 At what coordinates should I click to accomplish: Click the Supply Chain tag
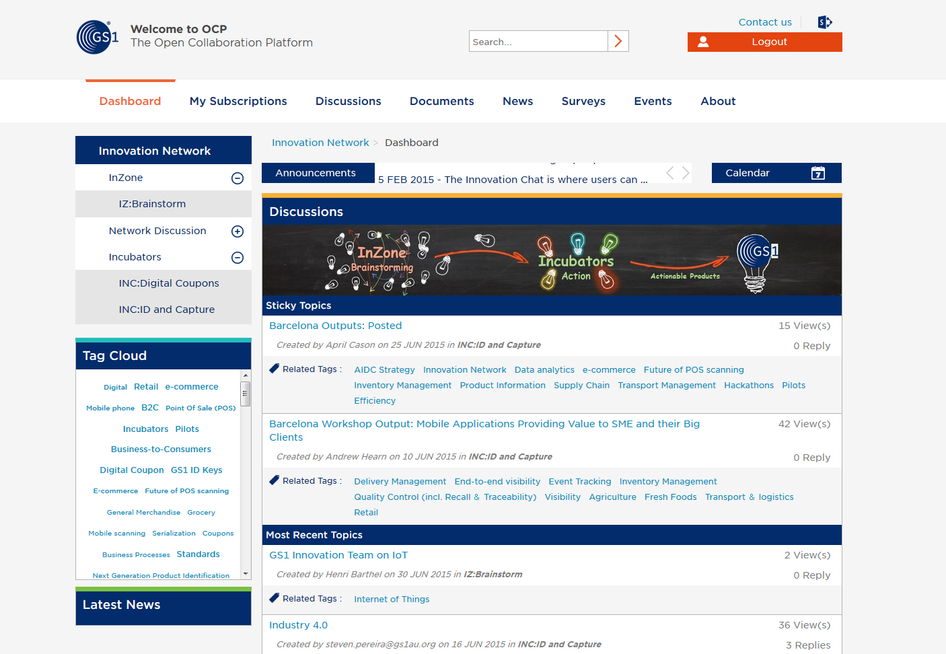[x=582, y=386]
